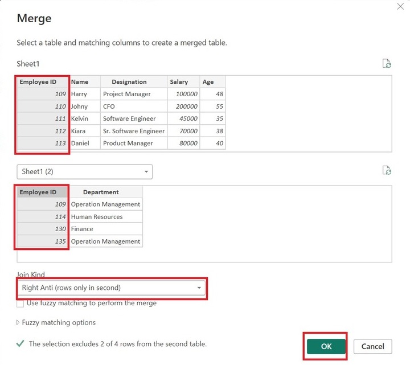The height and width of the screenshot is (365, 410).
Task: Select the Age column header
Action: [x=208, y=82]
